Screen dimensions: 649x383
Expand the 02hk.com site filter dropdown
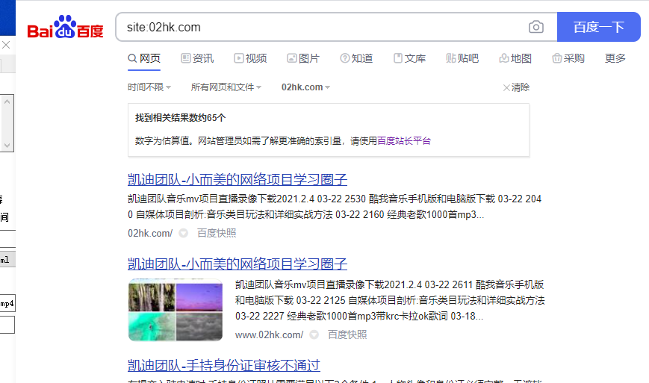(305, 87)
